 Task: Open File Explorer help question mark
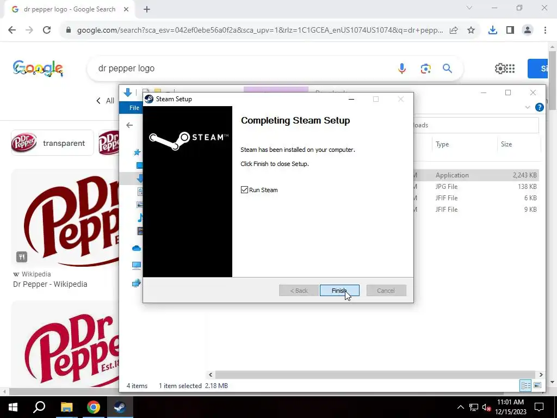pos(539,107)
